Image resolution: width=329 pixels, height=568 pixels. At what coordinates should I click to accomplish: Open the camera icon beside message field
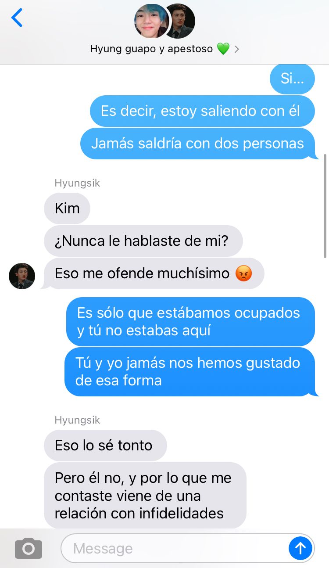tap(29, 548)
